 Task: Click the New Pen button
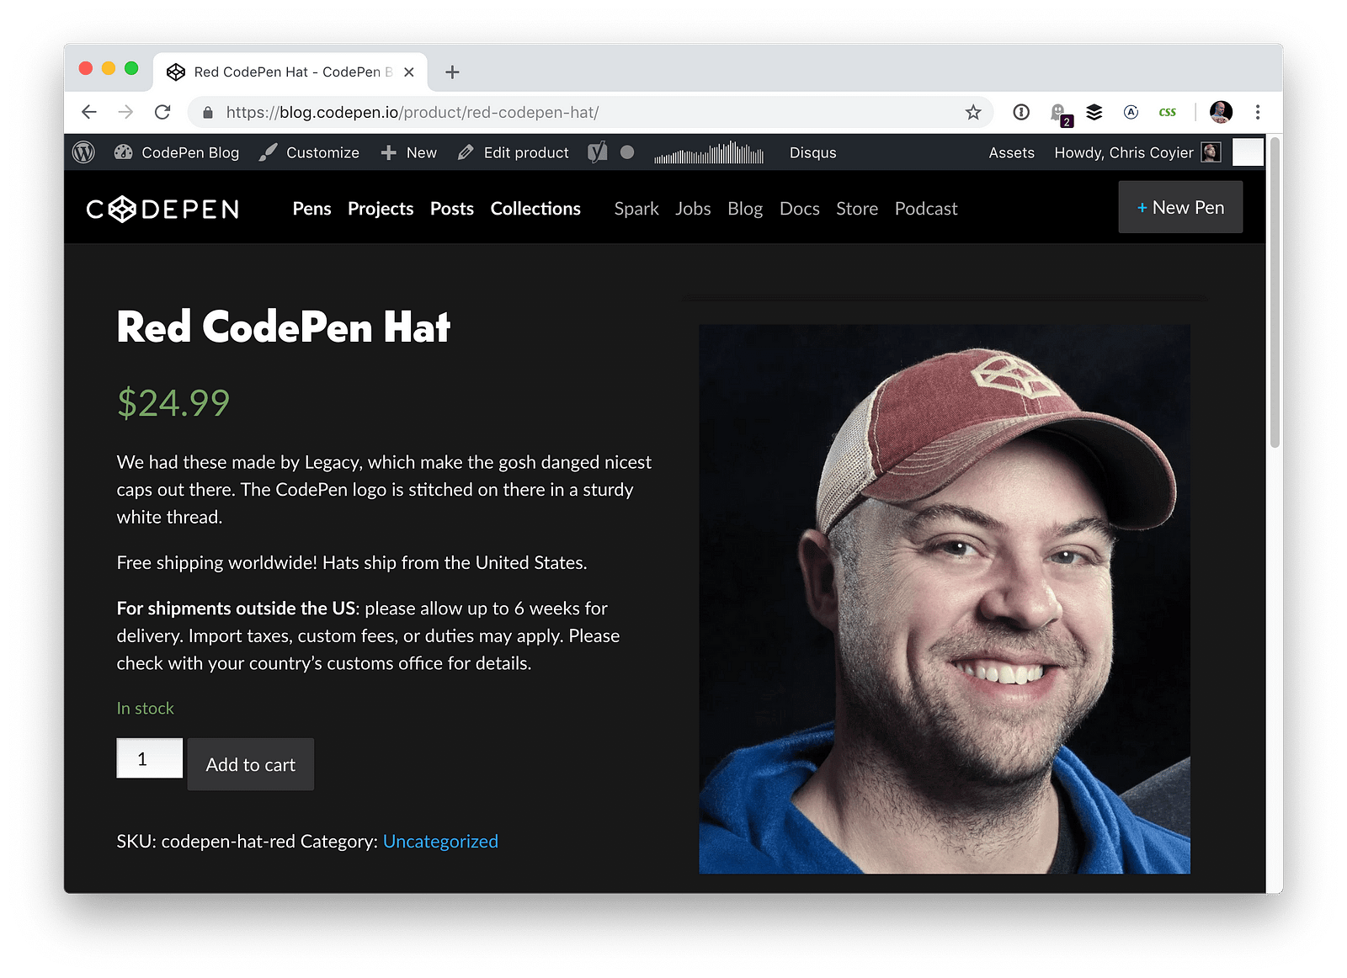click(1180, 207)
